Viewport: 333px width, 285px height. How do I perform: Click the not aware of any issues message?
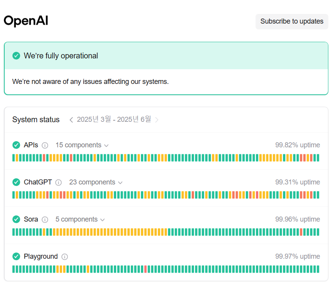pos(91,82)
